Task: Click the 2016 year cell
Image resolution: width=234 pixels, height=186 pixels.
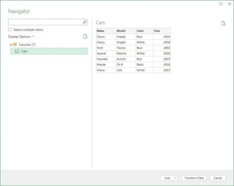Action: point(162,37)
